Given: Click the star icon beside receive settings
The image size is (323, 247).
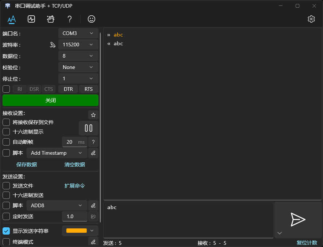Looking at the screenshot, I should pos(93,115).
